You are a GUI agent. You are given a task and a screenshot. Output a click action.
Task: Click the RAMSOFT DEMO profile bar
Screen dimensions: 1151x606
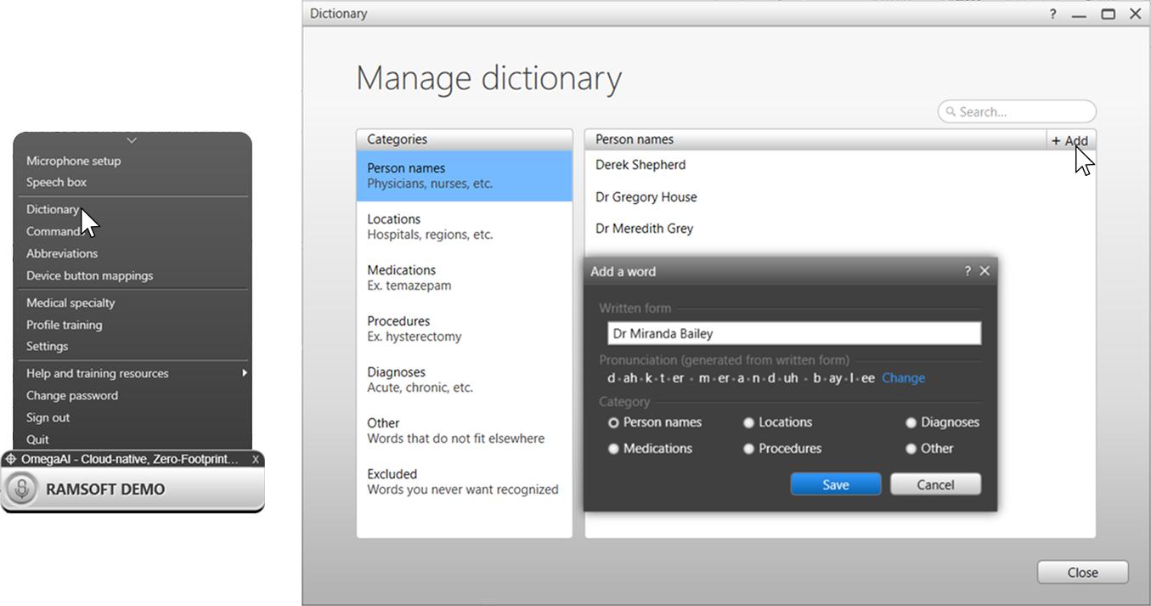pos(133,490)
